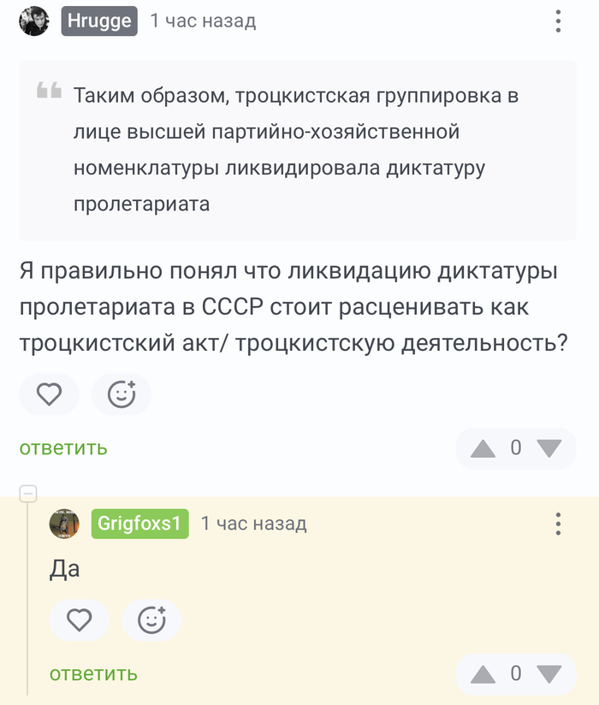The height and width of the screenshot is (705, 599).
Task: Downvote Grigfoxs1's reply
Action: [548, 673]
